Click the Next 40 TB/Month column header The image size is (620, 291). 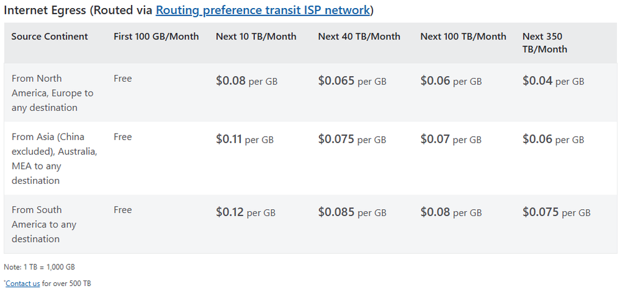coord(359,37)
